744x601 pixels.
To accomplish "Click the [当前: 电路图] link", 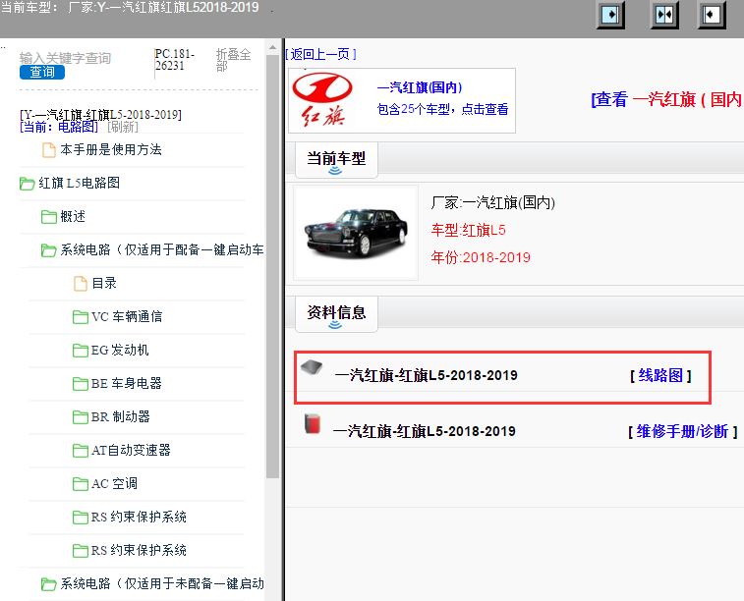I will 59,127.
